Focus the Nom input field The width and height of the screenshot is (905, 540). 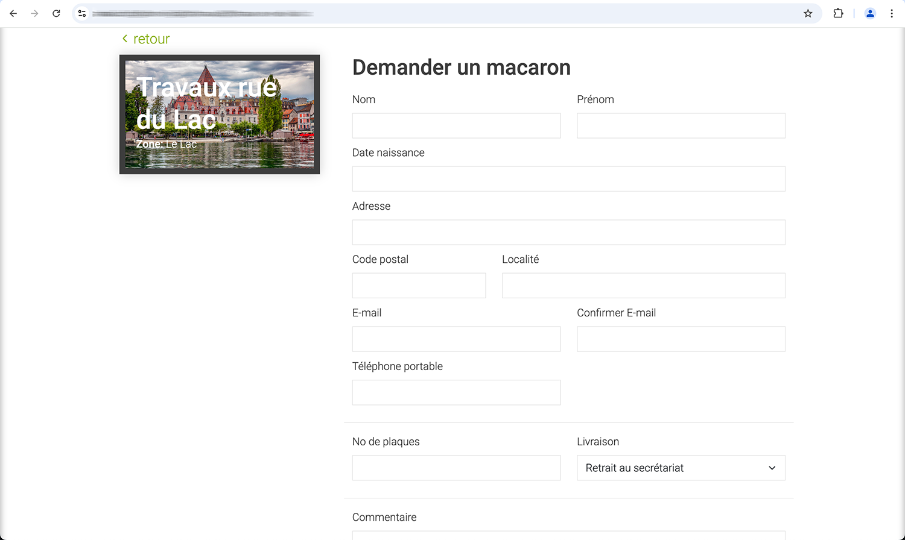(x=456, y=126)
